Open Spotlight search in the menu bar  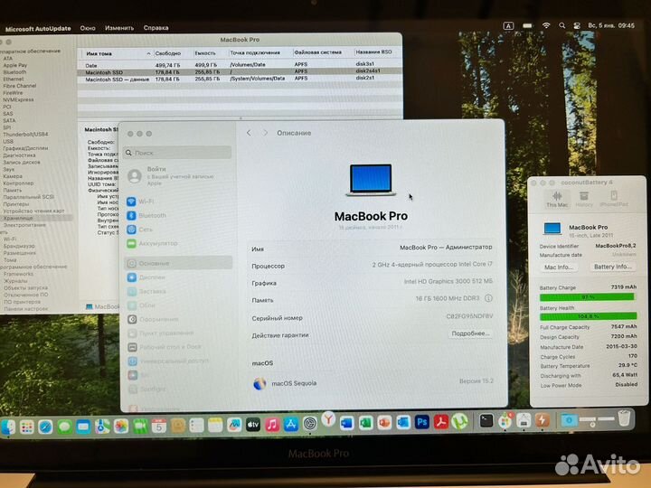(x=561, y=25)
